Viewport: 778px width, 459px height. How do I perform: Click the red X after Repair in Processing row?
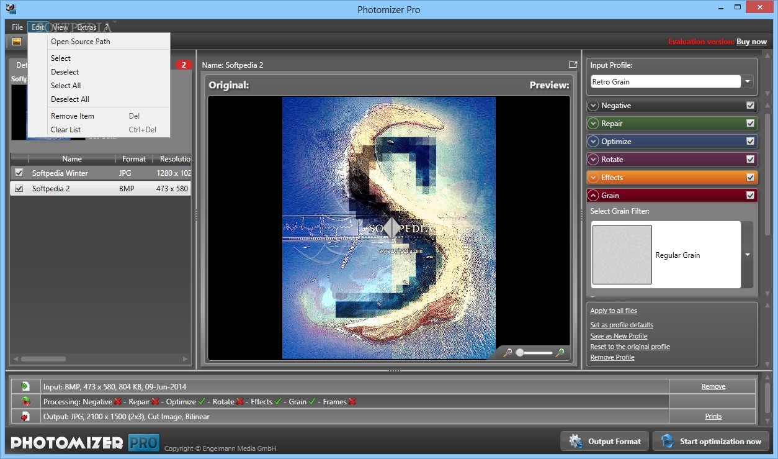(x=155, y=402)
